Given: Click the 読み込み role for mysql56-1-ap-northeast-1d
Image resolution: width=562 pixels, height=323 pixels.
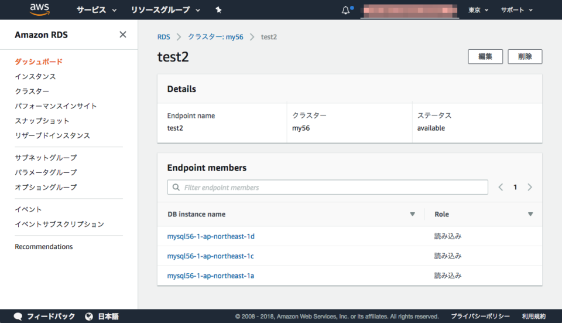Looking at the screenshot, I should point(448,236).
